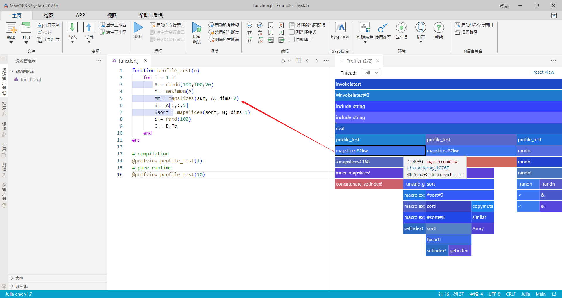Screen dimensions: 562x298
Task: Click the notification bell in status bar
Action: coord(554,294)
